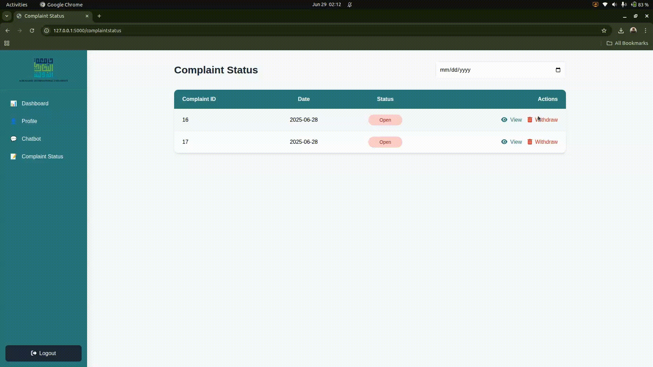The image size is (653, 367).
Task: Open the Dashboard sidebar item
Action: click(x=35, y=103)
